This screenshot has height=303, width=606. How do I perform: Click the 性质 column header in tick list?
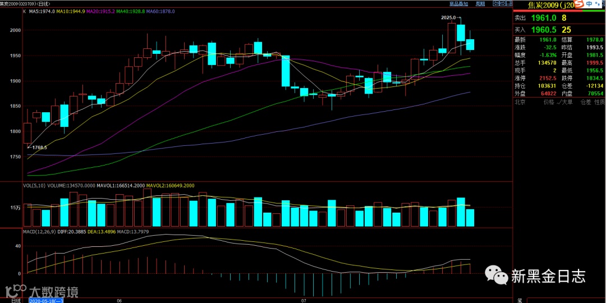click(599, 102)
